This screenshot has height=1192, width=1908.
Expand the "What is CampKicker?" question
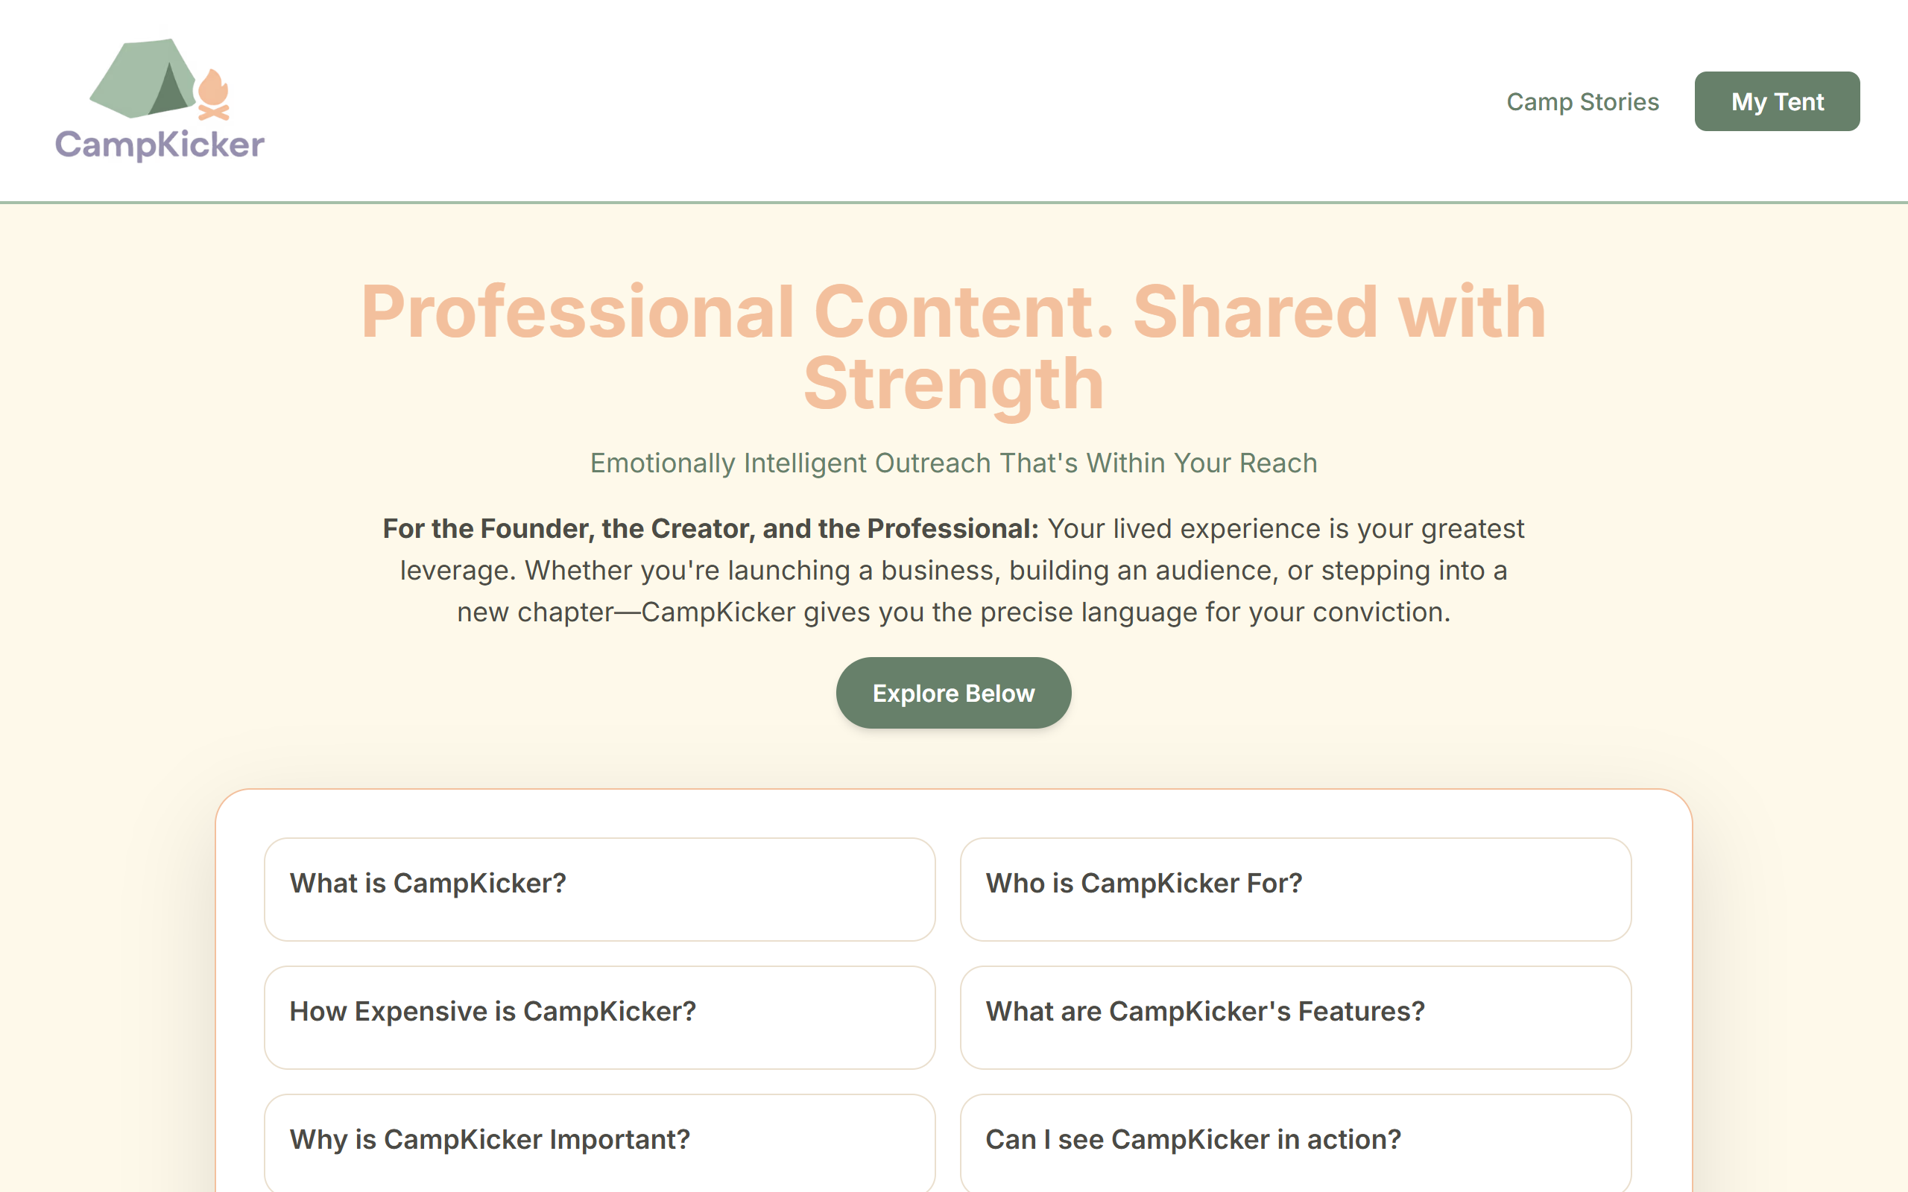pos(599,890)
